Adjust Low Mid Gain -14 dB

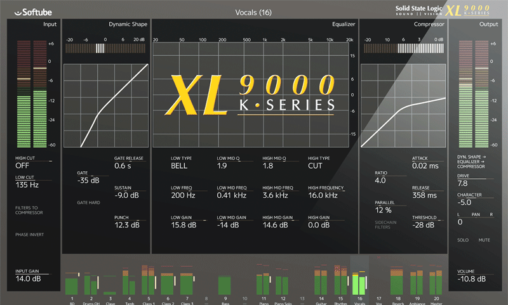228,225
